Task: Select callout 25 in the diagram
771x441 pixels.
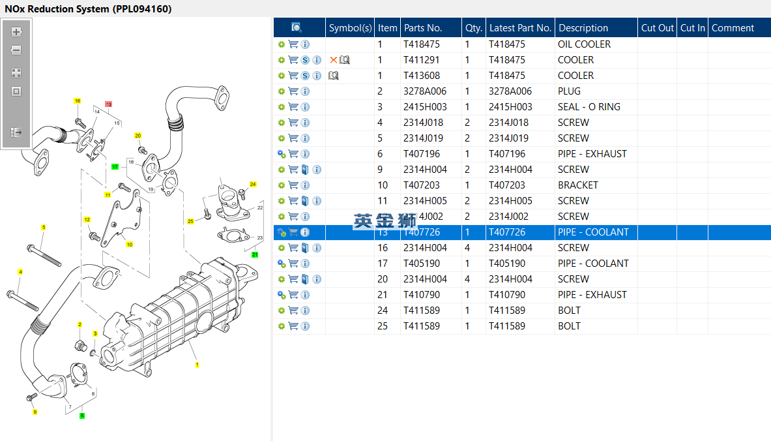Action: tap(190, 222)
